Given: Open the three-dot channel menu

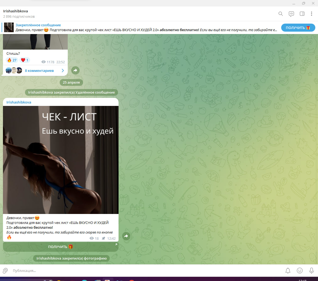Looking at the screenshot, I should pyautogui.click(x=311, y=14).
